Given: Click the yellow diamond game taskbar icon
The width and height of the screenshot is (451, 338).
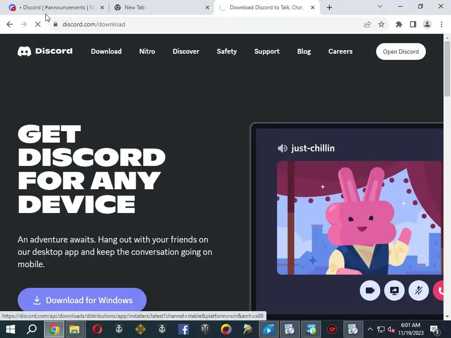Looking at the screenshot, I should tap(140, 329).
